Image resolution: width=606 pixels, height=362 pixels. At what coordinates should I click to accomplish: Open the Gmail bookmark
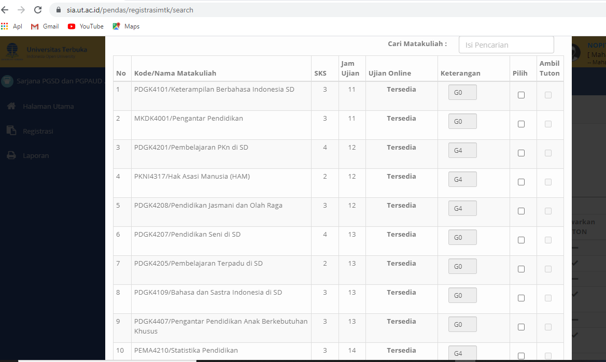[45, 26]
